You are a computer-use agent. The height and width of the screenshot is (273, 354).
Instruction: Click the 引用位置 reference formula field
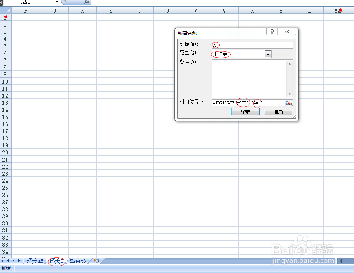click(248, 103)
